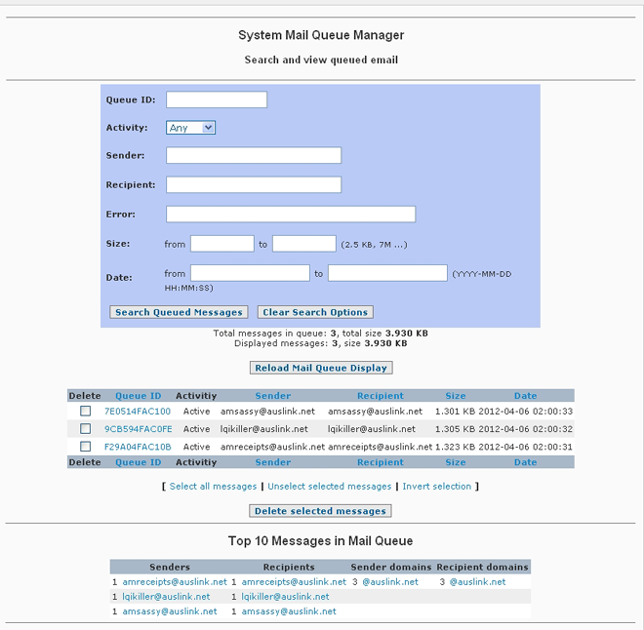This screenshot has height=630, width=644.
Task: Open lqikiller@auslink.net in Senders column
Action: (x=166, y=597)
